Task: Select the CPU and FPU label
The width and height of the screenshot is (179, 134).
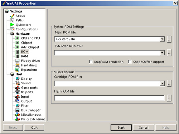Action: coord(30,38)
